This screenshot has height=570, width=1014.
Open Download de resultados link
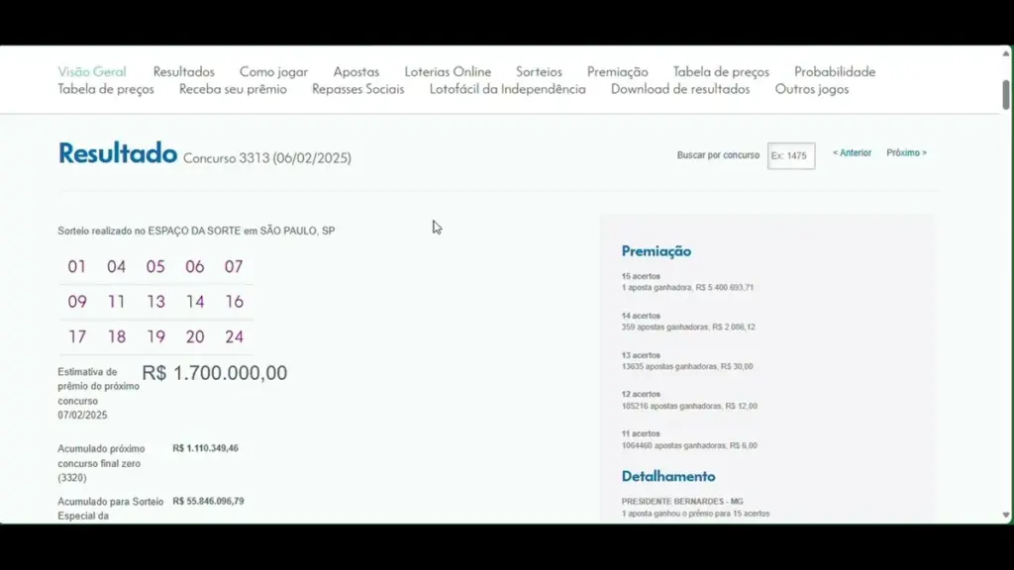coord(680,89)
